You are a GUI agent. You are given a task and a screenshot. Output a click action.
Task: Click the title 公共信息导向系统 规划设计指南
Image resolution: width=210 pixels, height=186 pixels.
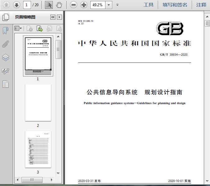(x=134, y=92)
